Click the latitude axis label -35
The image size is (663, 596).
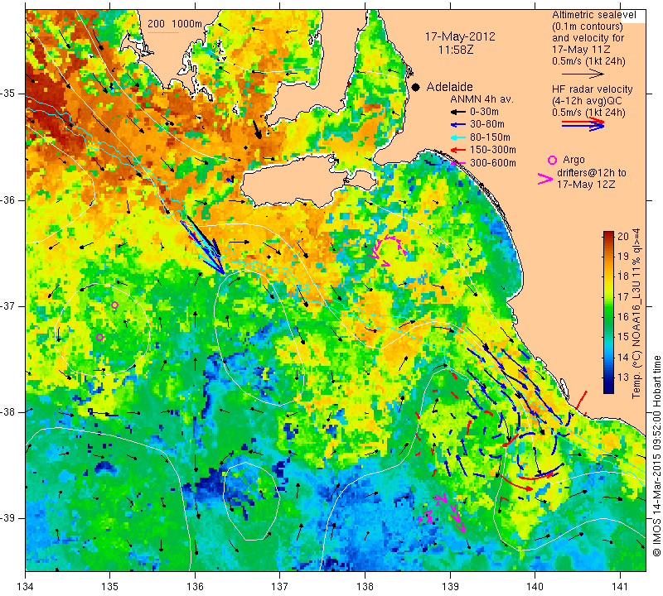(7, 94)
